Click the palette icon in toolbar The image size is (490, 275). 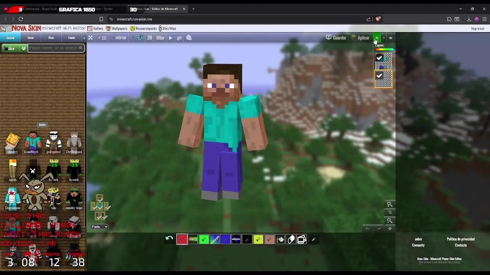pos(189,37)
